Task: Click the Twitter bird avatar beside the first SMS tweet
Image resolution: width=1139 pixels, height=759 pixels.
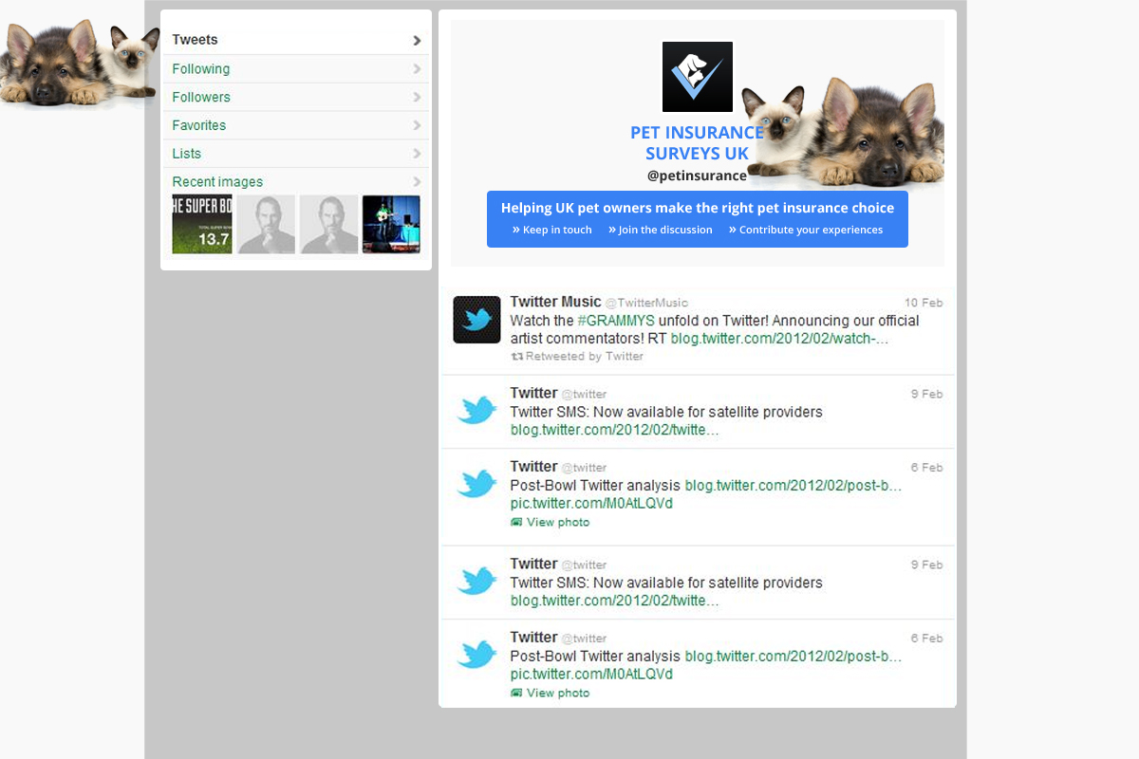Action: 476,411
